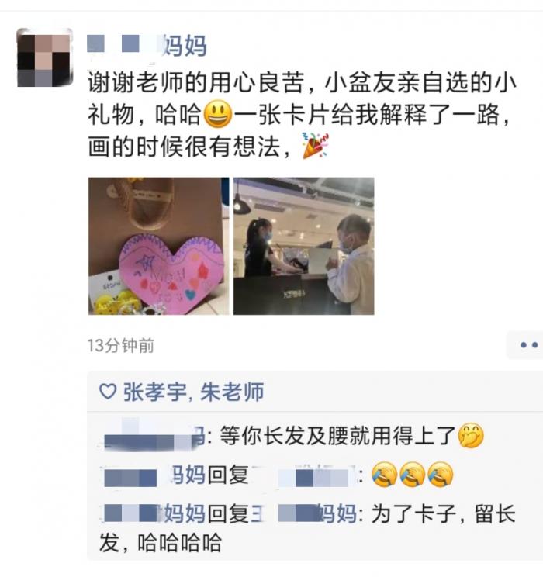Tap the smiley emoji after 哈哈 in the post
Screen dimensions: 543x577
[218, 115]
